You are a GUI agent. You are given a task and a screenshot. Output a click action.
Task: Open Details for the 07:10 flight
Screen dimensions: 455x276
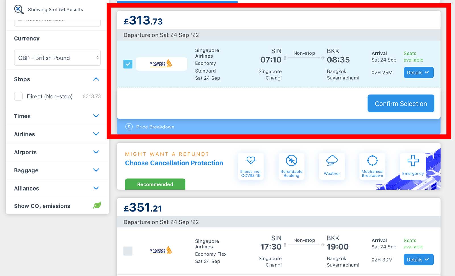pyautogui.click(x=419, y=73)
